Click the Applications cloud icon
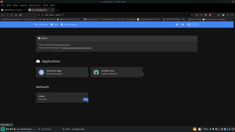This screenshot has height=132, width=235. (x=38, y=61)
